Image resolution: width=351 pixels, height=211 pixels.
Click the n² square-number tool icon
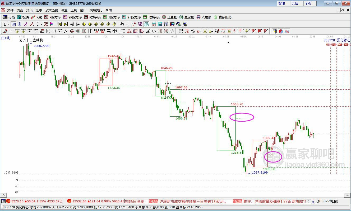tap(60, 31)
